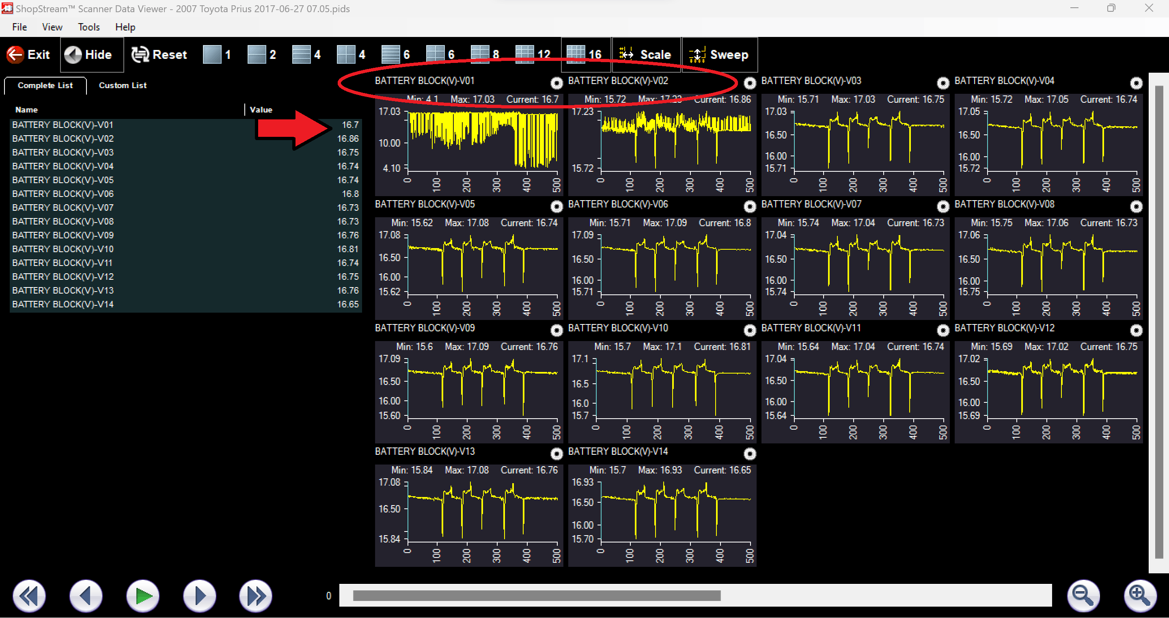Screen dimensions: 1169x618
Task: Open the Tools menu
Action: (x=88, y=27)
